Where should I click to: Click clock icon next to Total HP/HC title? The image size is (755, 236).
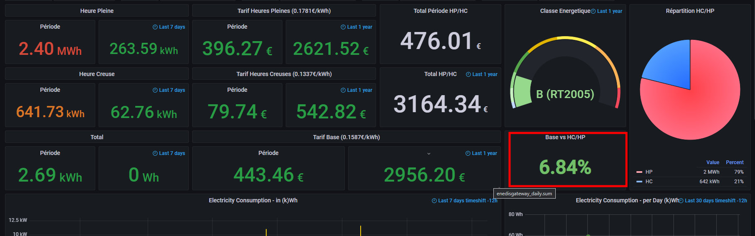click(x=468, y=74)
